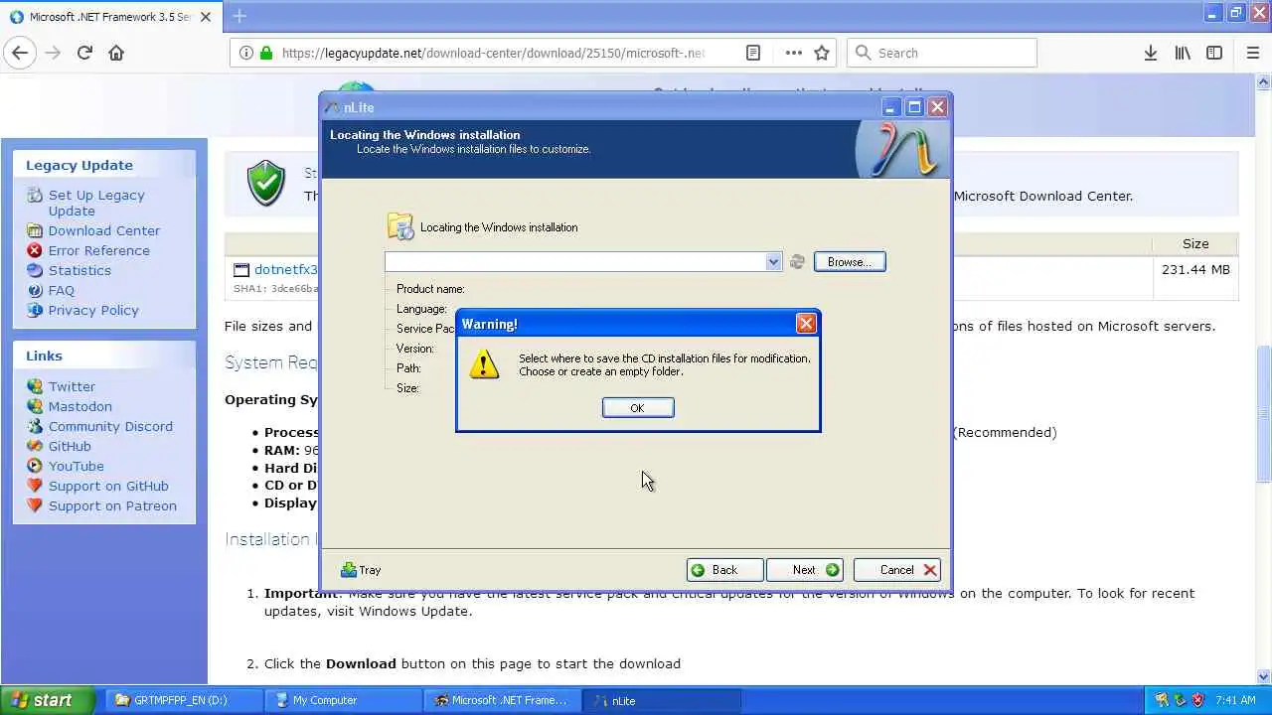Click the refresh icon beside Browse
1272x715 pixels.
[797, 262]
